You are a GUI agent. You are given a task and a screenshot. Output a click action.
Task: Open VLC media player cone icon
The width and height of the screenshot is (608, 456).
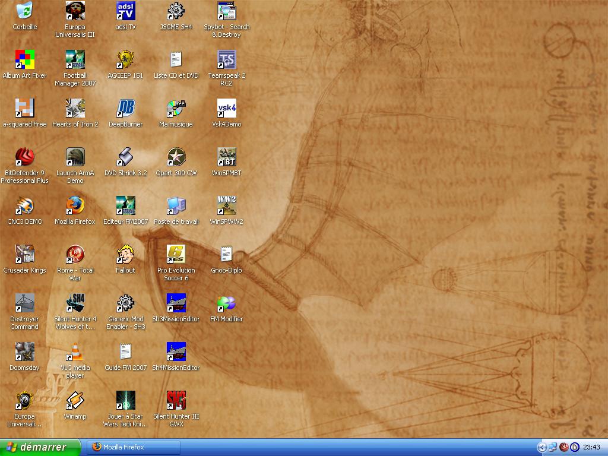75,351
